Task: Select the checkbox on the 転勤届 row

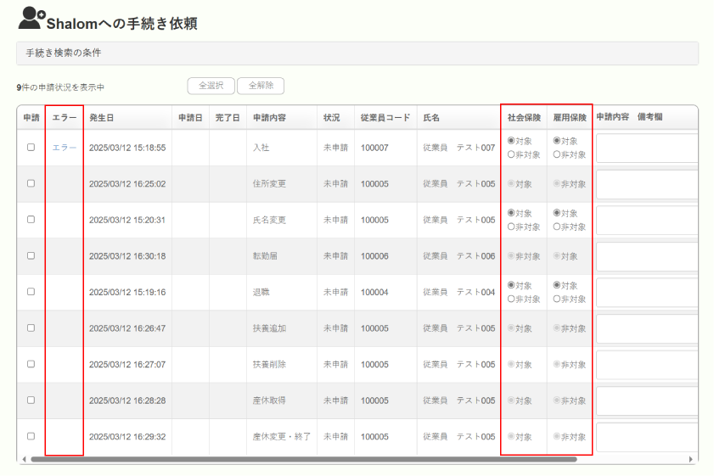Action: click(31, 255)
